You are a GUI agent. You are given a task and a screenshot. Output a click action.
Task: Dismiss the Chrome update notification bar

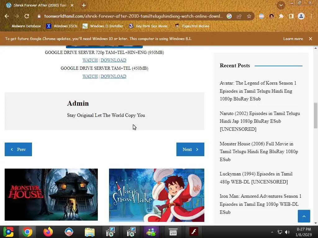point(311,39)
